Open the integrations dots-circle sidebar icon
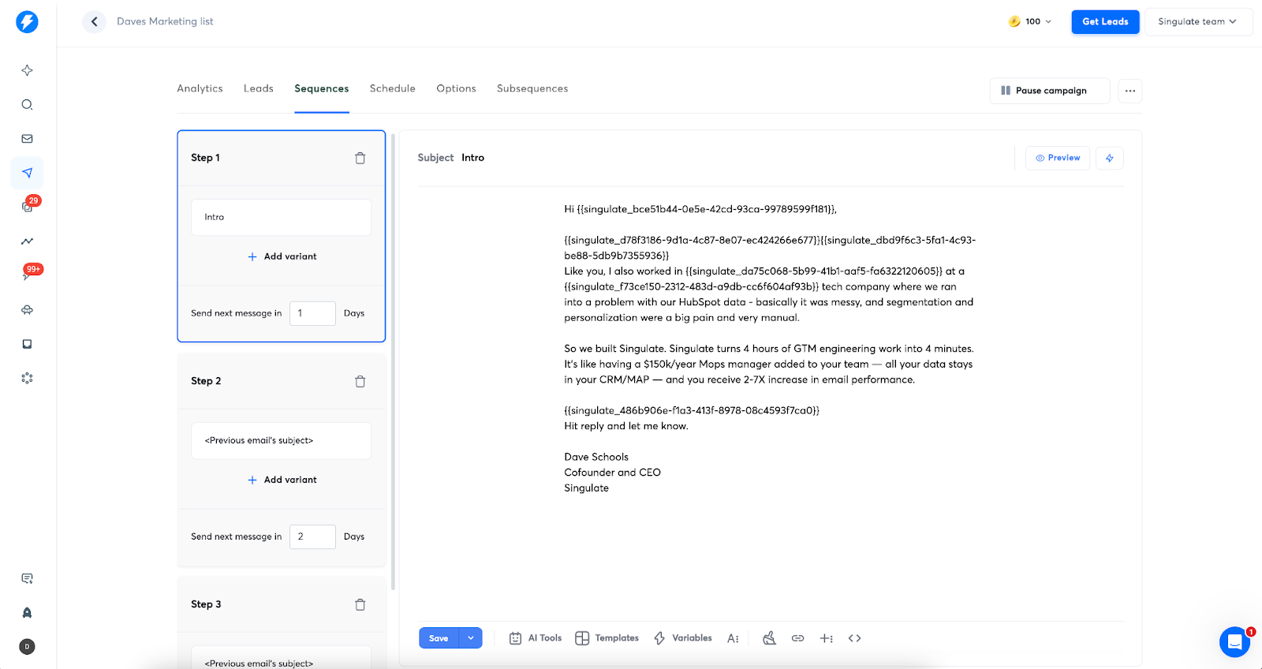This screenshot has height=669, width=1262. click(27, 378)
